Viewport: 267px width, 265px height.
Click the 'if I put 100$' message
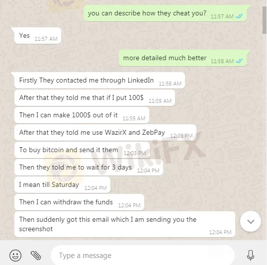94,98
